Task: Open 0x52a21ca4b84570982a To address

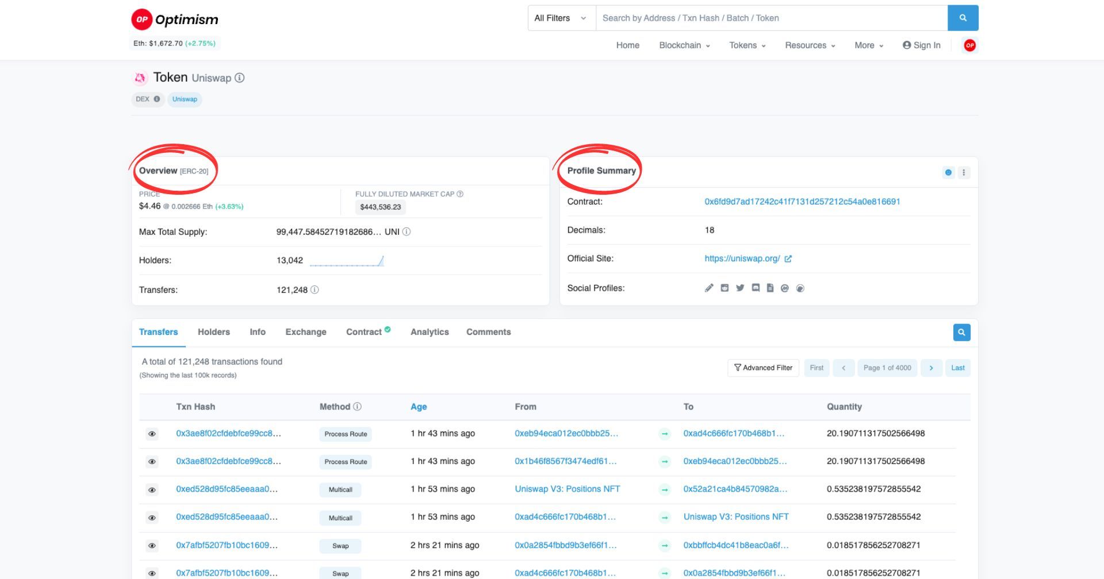Action: pos(735,489)
